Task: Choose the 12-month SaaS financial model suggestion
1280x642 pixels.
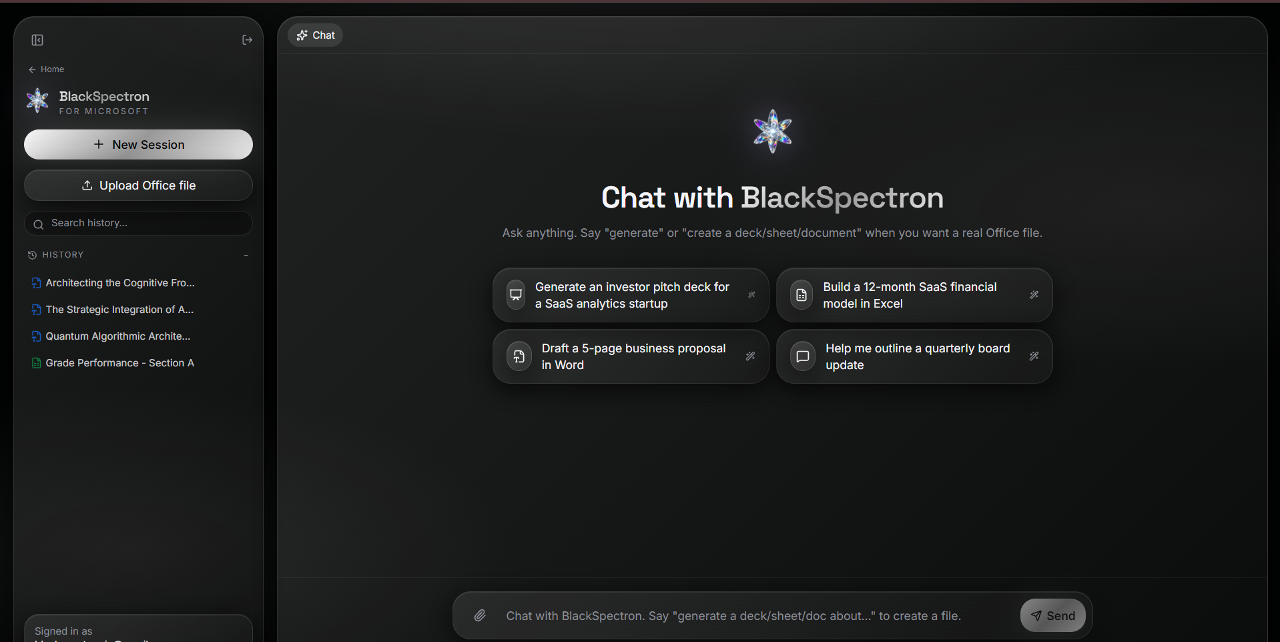Action: [x=914, y=295]
